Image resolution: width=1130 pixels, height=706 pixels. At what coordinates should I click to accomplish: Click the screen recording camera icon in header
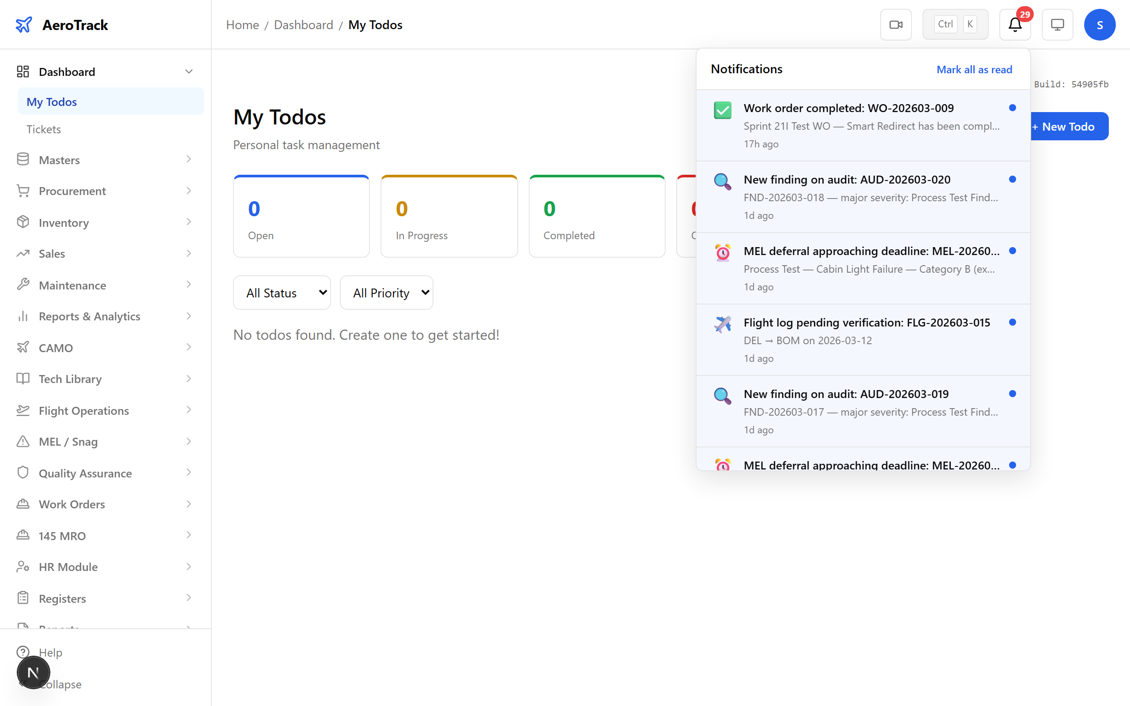pos(896,24)
